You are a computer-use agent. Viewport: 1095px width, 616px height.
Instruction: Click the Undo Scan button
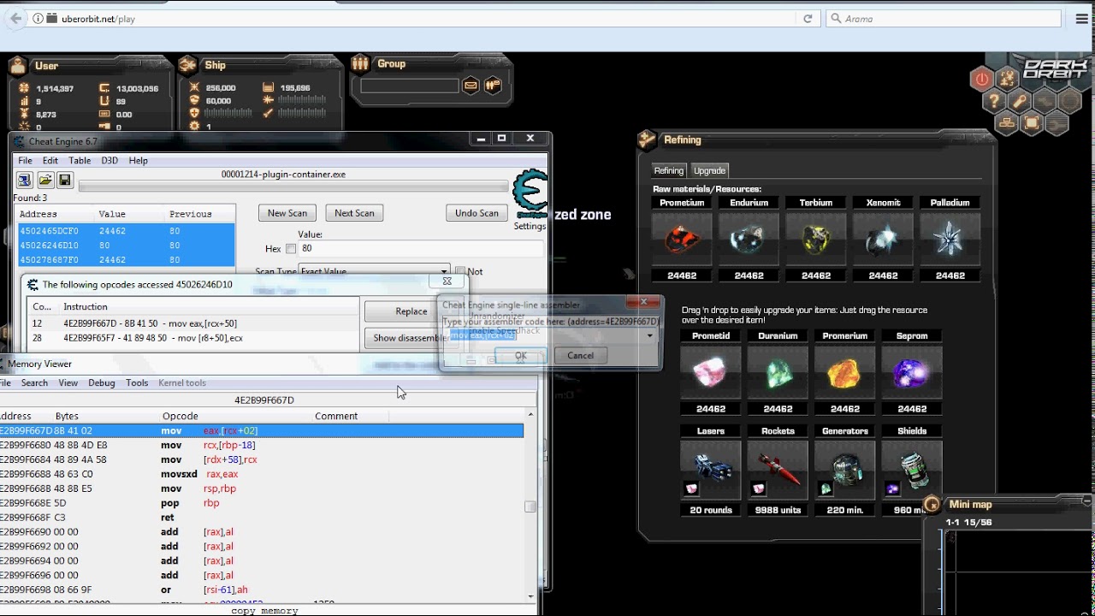(x=476, y=213)
